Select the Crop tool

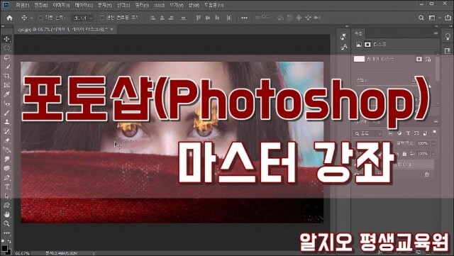pos(6,76)
